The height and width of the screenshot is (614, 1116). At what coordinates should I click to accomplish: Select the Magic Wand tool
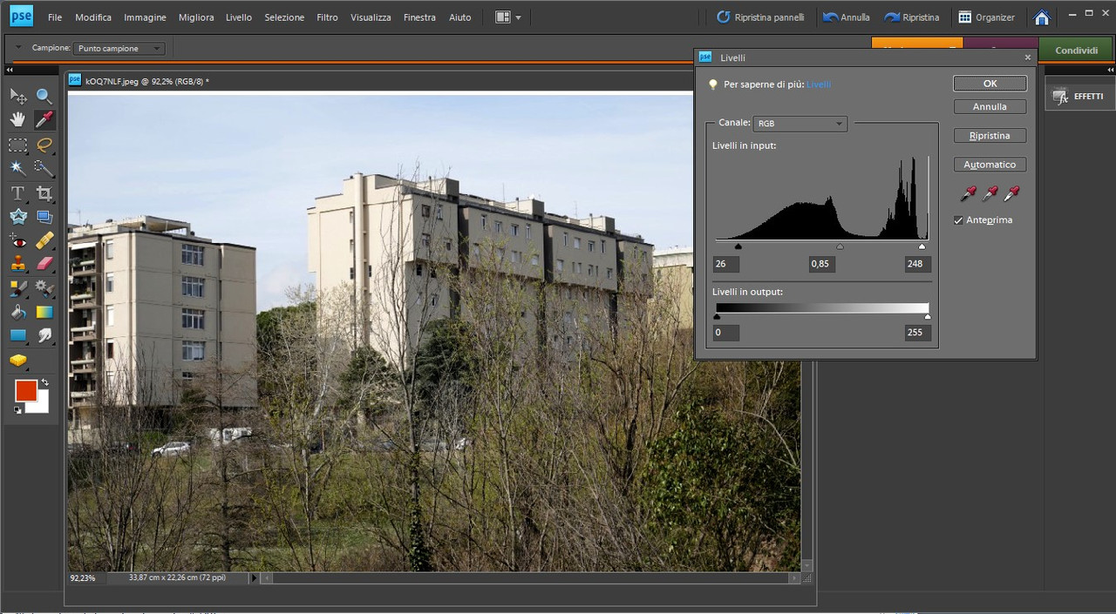coord(17,168)
